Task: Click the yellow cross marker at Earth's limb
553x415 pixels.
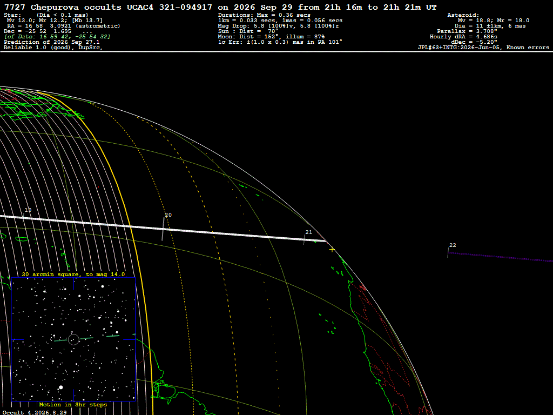Action: tap(332, 250)
